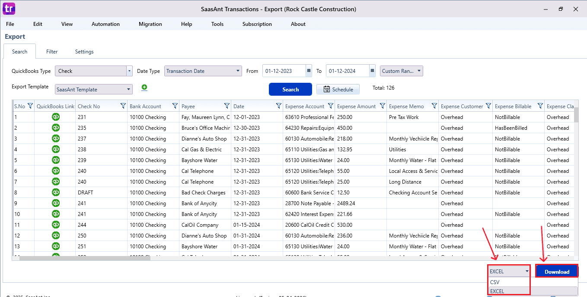Switch to the Filter tab
The image size is (587, 297).
click(52, 52)
